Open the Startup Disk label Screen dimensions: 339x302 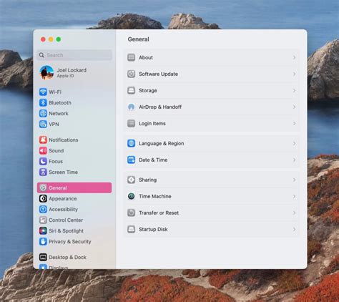click(153, 229)
